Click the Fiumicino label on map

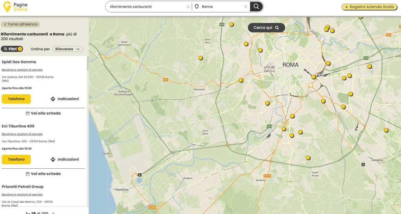click(x=122, y=189)
